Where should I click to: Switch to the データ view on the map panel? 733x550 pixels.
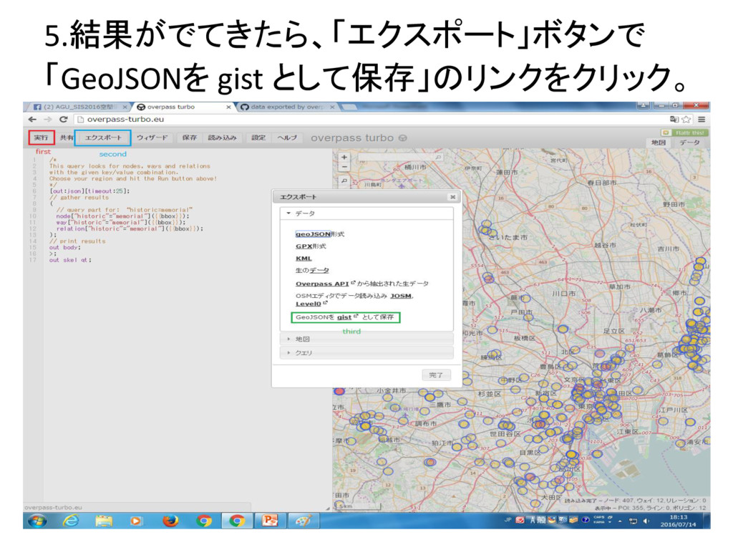[689, 143]
